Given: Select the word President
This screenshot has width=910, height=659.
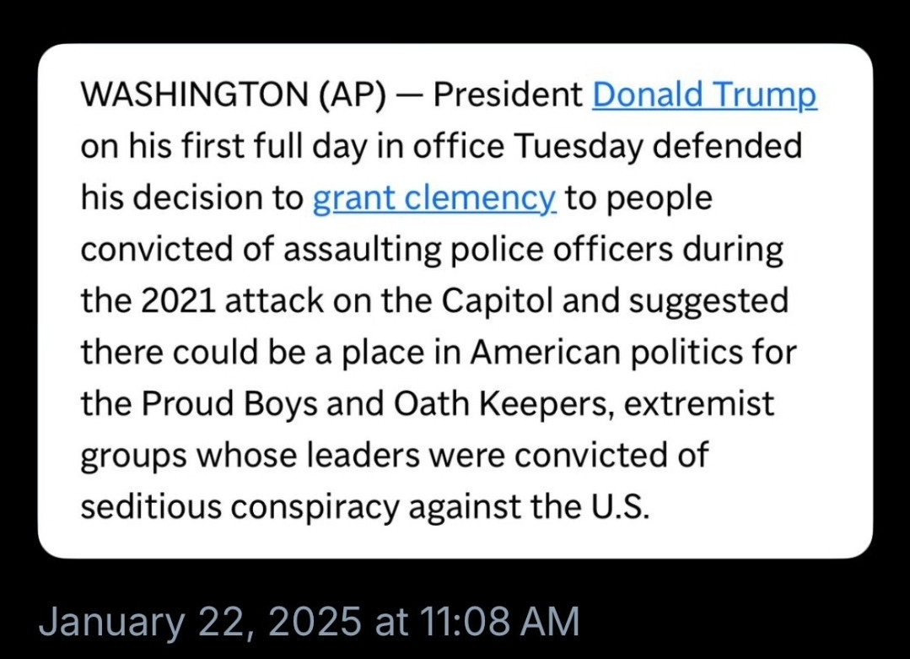Looking at the screenshot, I should (x=508, y=95).
